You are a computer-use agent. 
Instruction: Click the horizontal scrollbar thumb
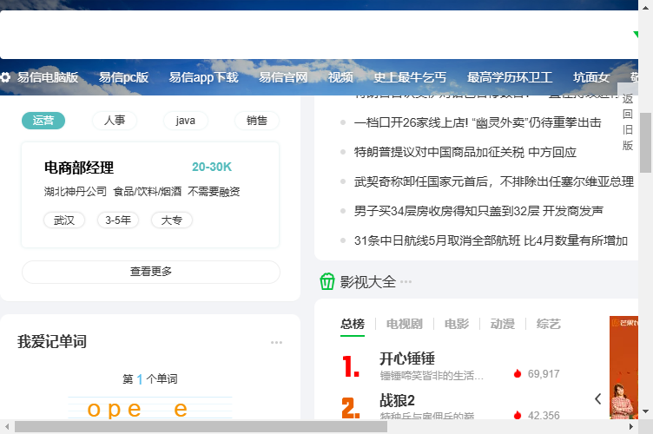[x=201, y=426]
